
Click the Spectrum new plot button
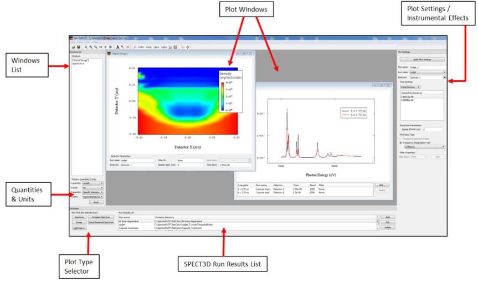coord(79,218)
